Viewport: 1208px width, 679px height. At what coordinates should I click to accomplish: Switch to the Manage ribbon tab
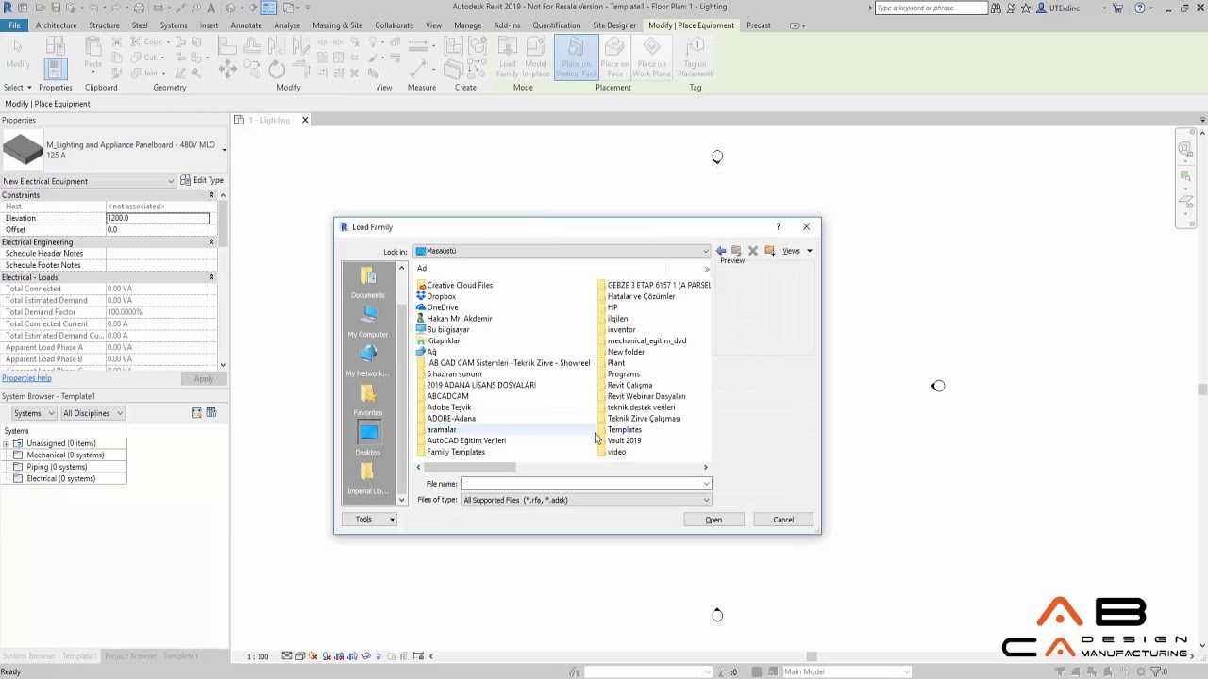(467, 25)
